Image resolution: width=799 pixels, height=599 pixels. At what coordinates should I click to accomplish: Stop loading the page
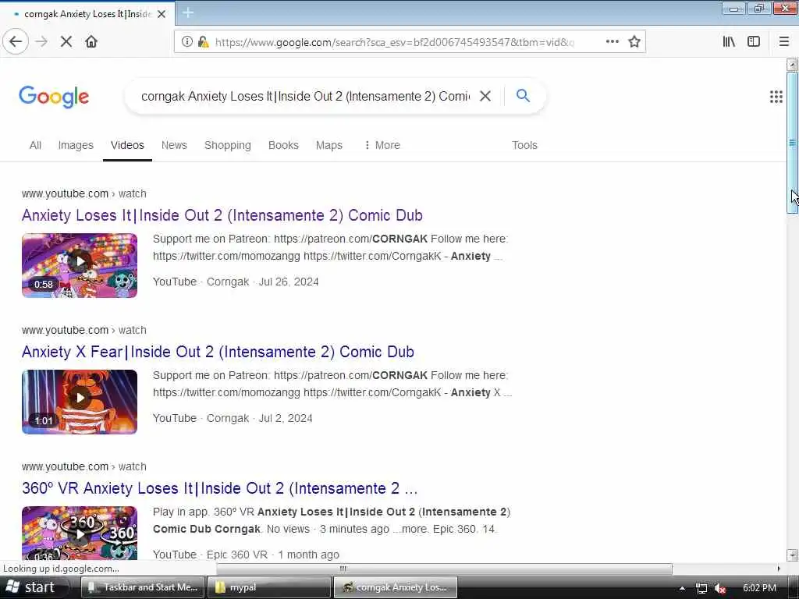pos(66,42)
